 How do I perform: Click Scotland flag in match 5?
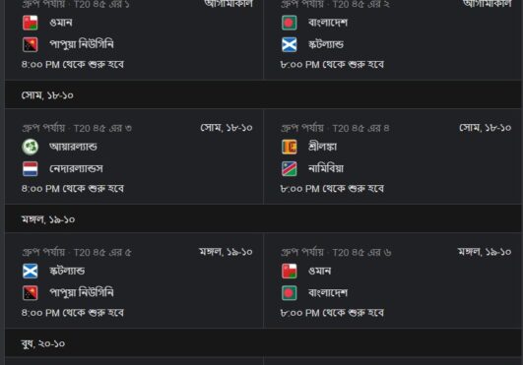30,272
